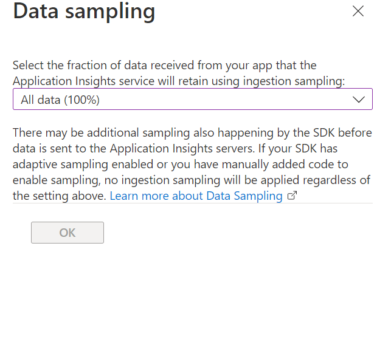Click the "Data sampling" panel heading
Screen dimensions: 391x348
[84, 11]
